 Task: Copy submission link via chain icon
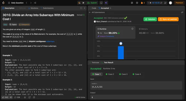pyautogui.click(x=182, y=13)
